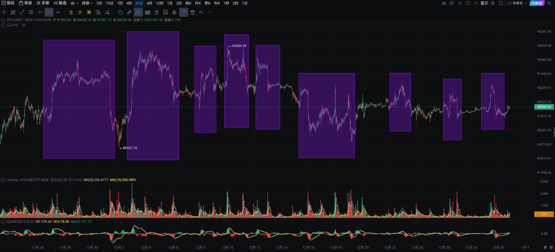The width and height of the screenshot is (555, 252).
Task: Hide EMA indicator with eye icon
Action: coord(24,25)
